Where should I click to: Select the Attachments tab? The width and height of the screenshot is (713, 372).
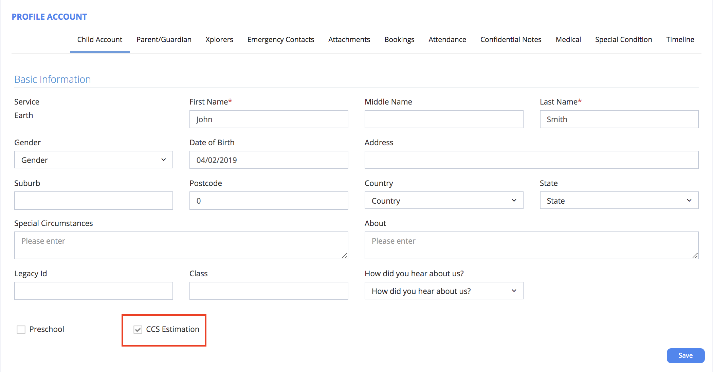tap(349, 40)
